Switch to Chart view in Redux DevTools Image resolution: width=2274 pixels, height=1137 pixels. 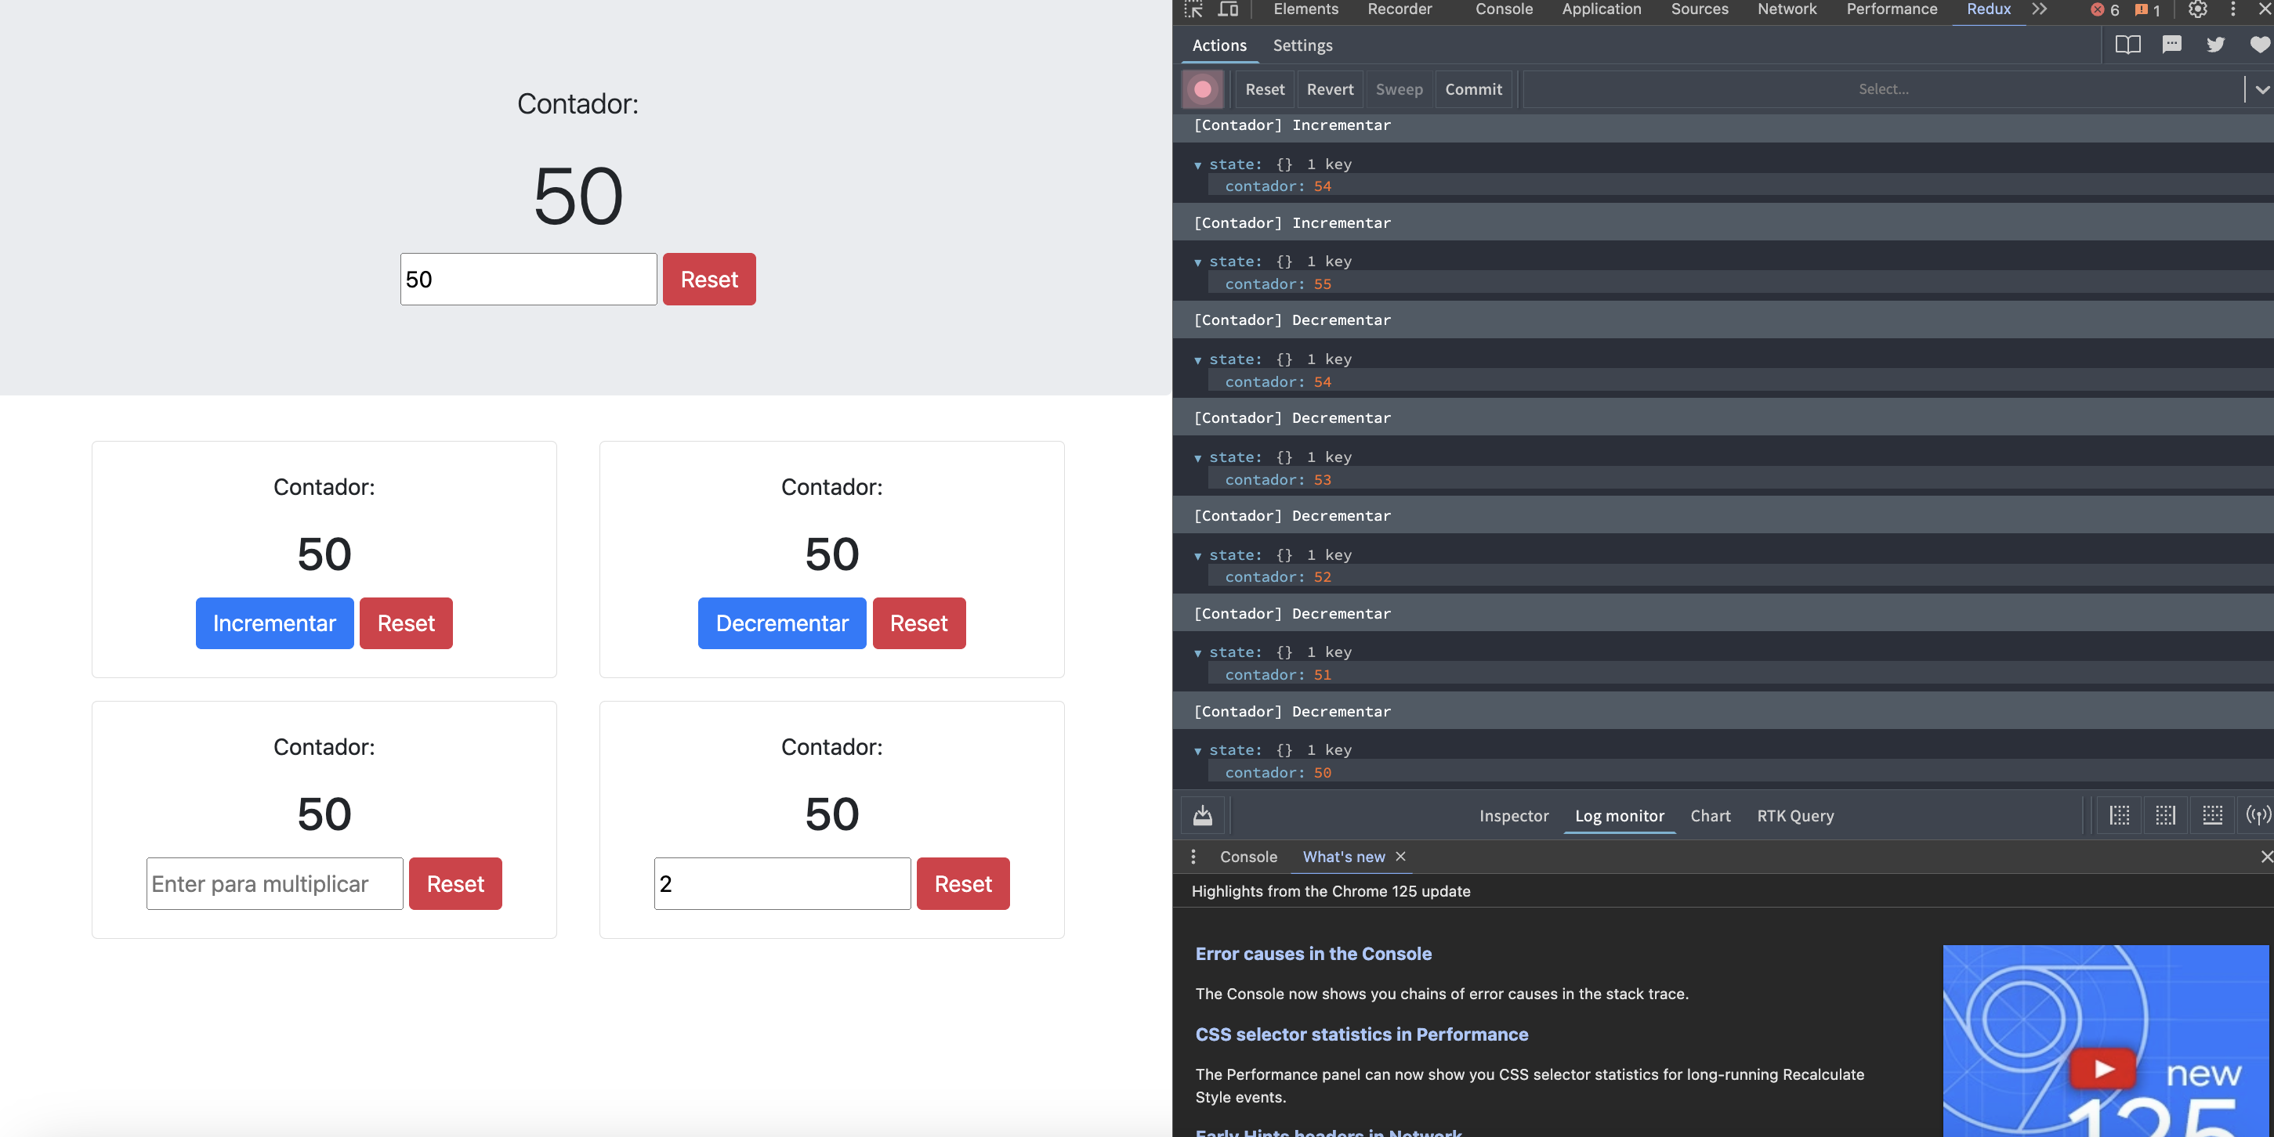click(1708, 815)
